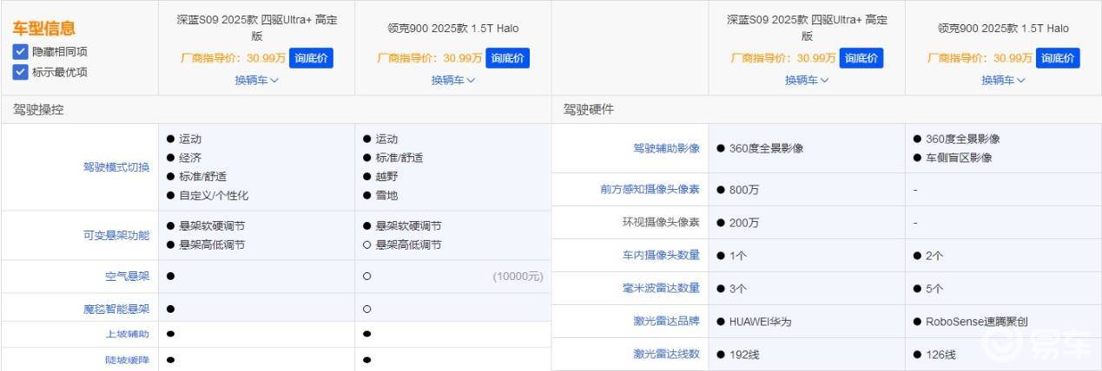This screenshot has height=371, width=1102.
Task: Toggle the 标示最优项 checkbox
Action: (20, 72)
